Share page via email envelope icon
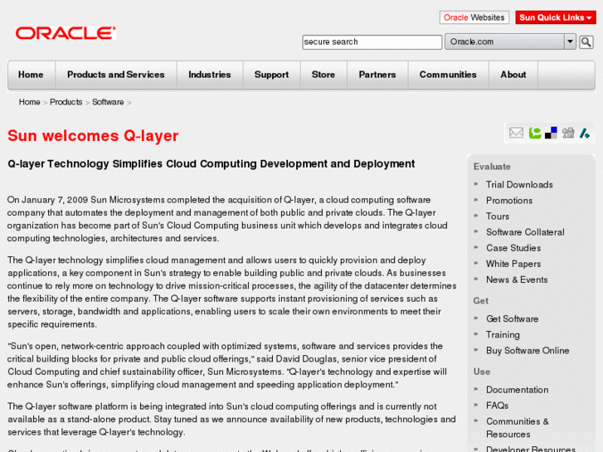 (x=516, y=133)
